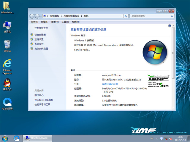Open the 帮助(H) menu
Image resolution: width=190 pixels, height=142 pixels.
(x=76, y=22)
